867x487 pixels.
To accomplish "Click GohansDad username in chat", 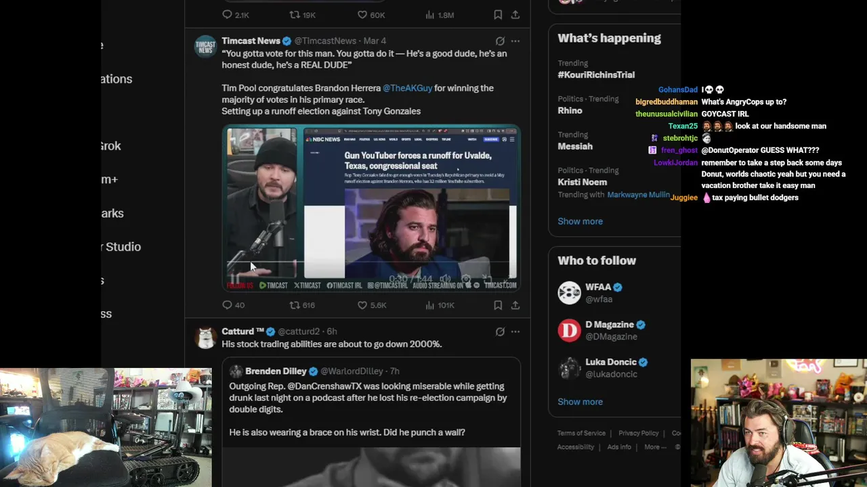I will tap(677, 90).
